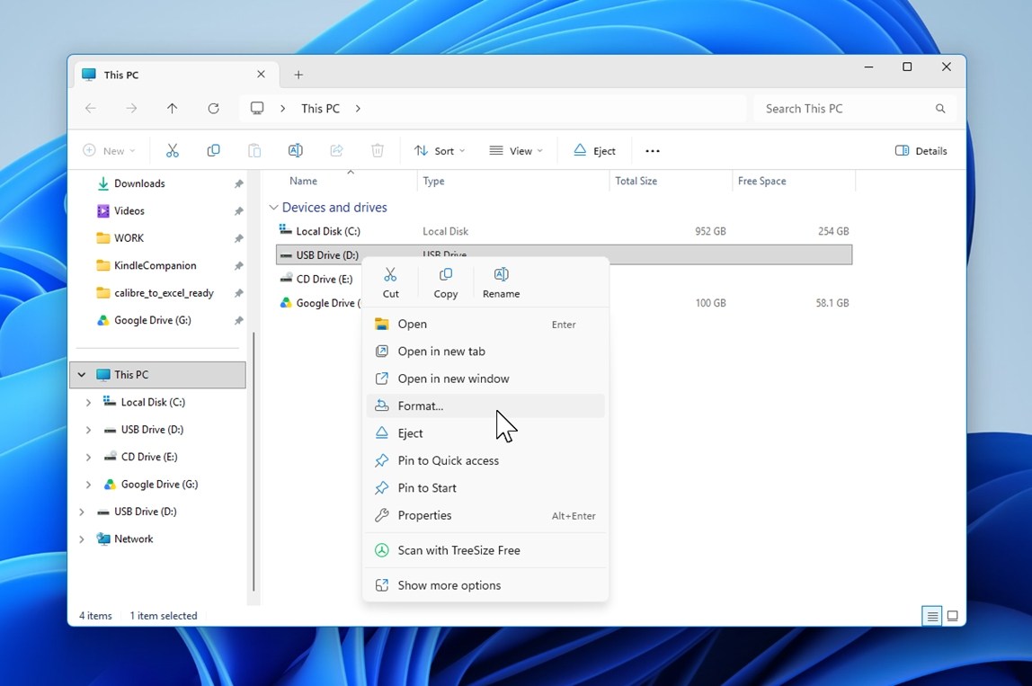Click the Refresh icon
Image resolution: width=1032 pixels, height=686 pixels.
pos(213,109)
